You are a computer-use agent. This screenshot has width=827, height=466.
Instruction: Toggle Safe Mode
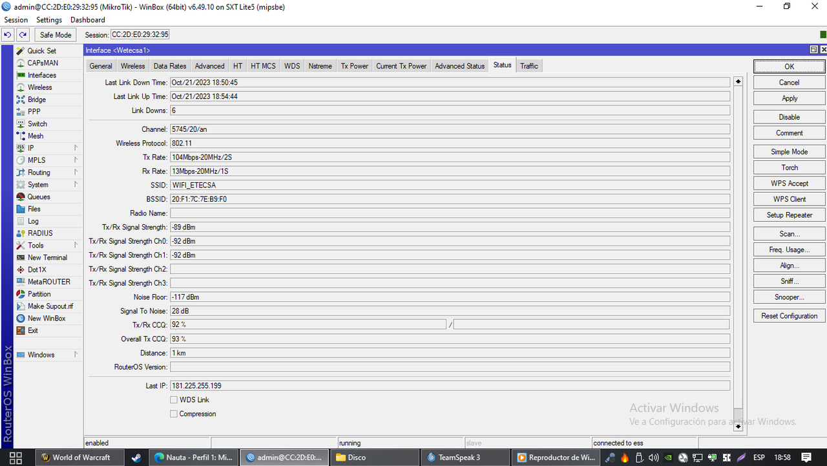tap(55, 34)
